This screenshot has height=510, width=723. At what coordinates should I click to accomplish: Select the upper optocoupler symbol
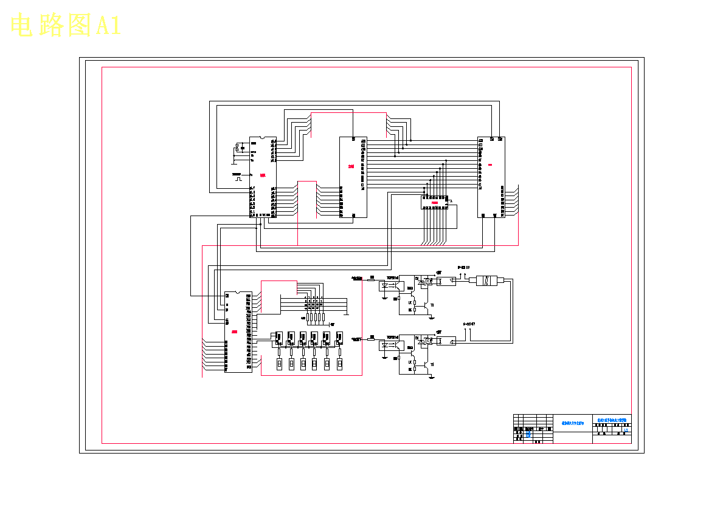tap(392, 286)
